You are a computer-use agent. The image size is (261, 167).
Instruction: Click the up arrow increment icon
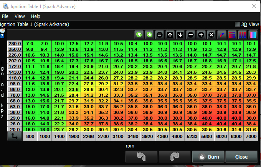point(170,34)
